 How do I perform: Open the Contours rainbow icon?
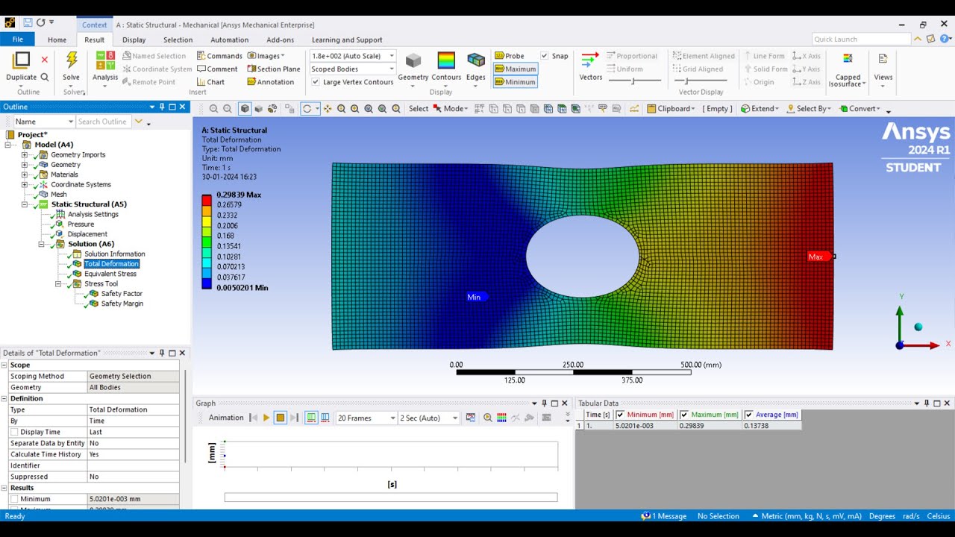coord(446,60)
